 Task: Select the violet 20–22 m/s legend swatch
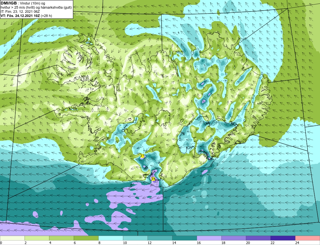tap(258, 238)
